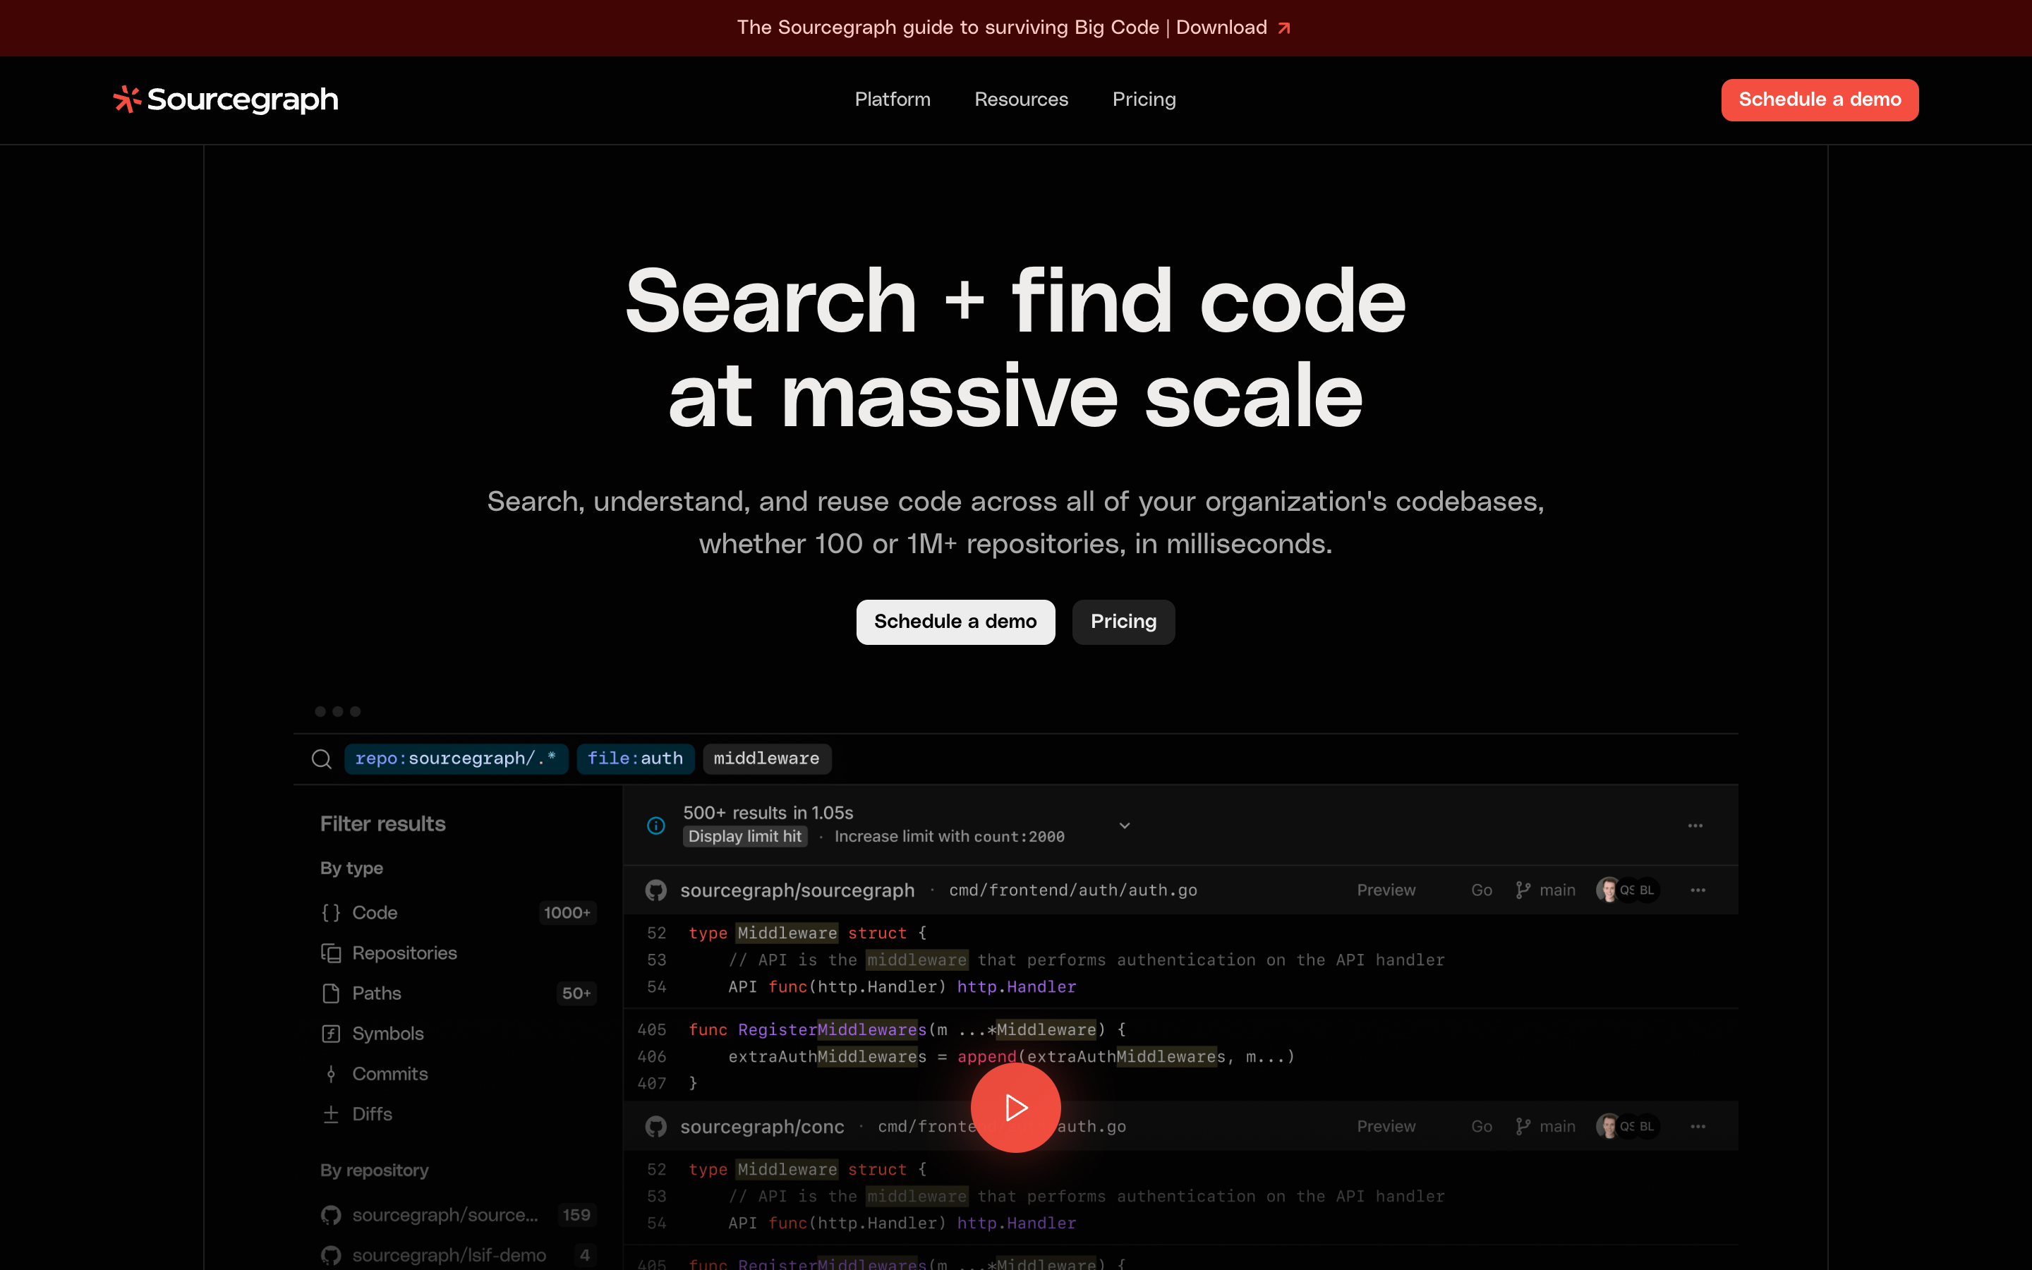Click GitHub icon next to sourcegraph/sourcegraph
The height and width of the screenshot is (1270, 2032).
point(655,890)
